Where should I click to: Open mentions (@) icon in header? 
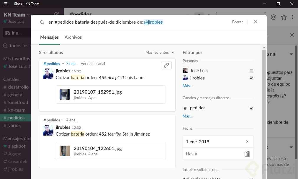274,17
